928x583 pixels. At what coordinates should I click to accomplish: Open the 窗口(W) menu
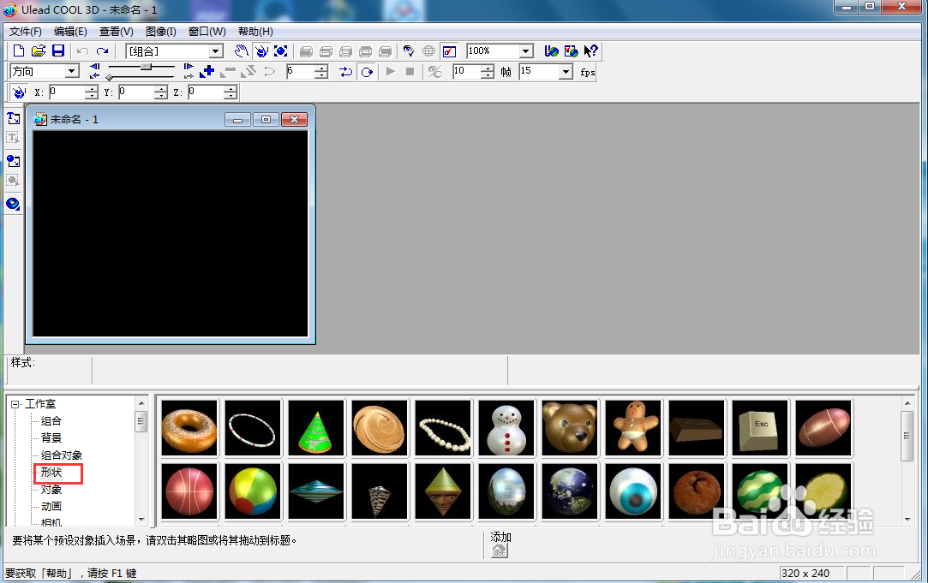pos(207,32)
